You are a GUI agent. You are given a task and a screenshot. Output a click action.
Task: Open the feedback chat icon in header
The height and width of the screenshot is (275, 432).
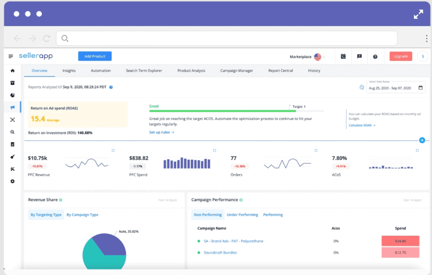(x=359, y=57)
